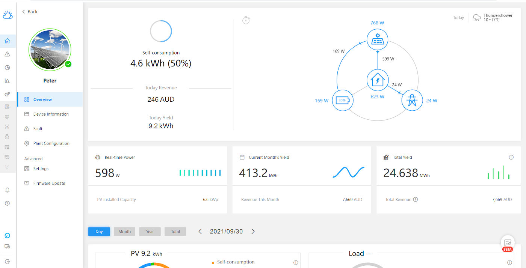Select the alarm warning icon in sidebar

[x=8, y=54]
